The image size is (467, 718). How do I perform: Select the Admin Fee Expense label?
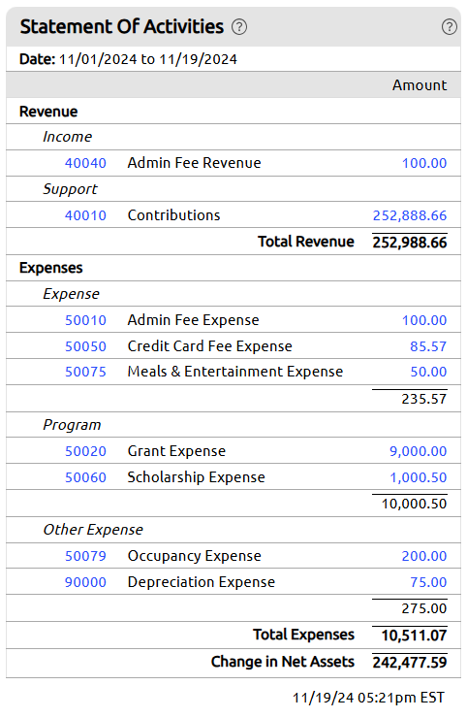click(x=193, y=319)
